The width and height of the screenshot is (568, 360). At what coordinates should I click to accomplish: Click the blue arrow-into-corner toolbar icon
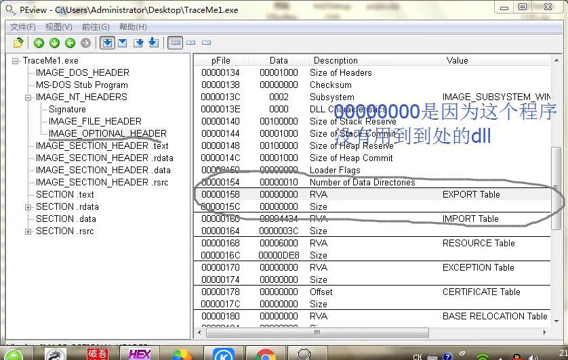coord(138,43)
